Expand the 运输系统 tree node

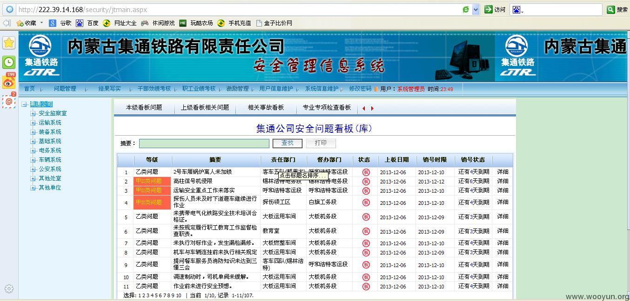(x=33, y=123)
